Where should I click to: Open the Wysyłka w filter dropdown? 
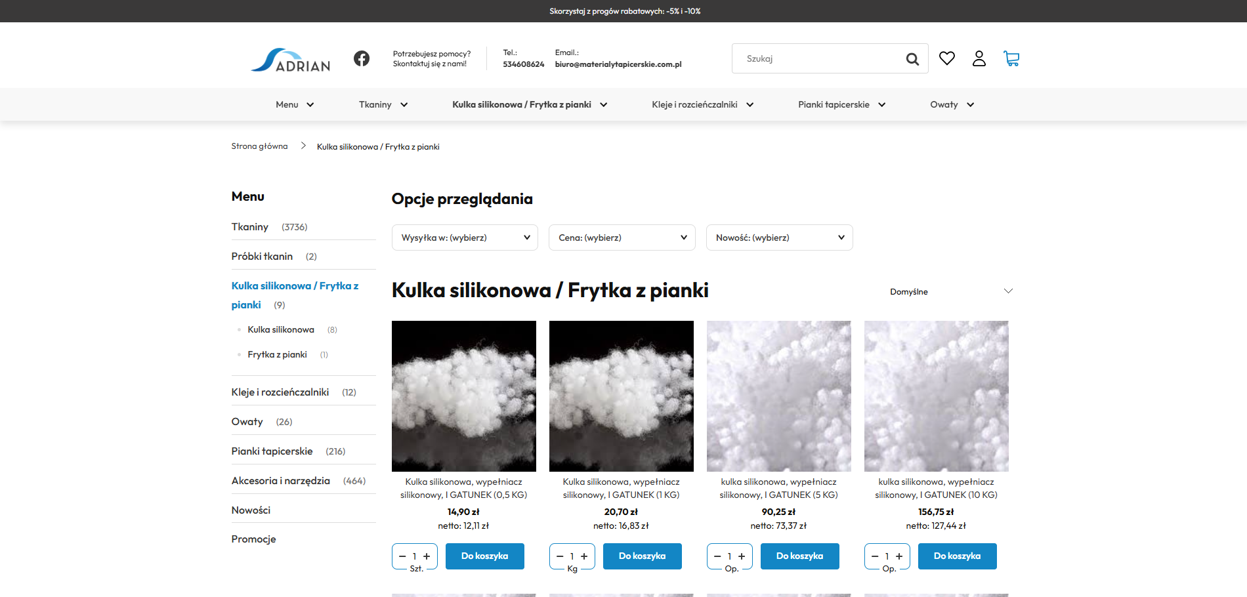click(x=464, y=237)
